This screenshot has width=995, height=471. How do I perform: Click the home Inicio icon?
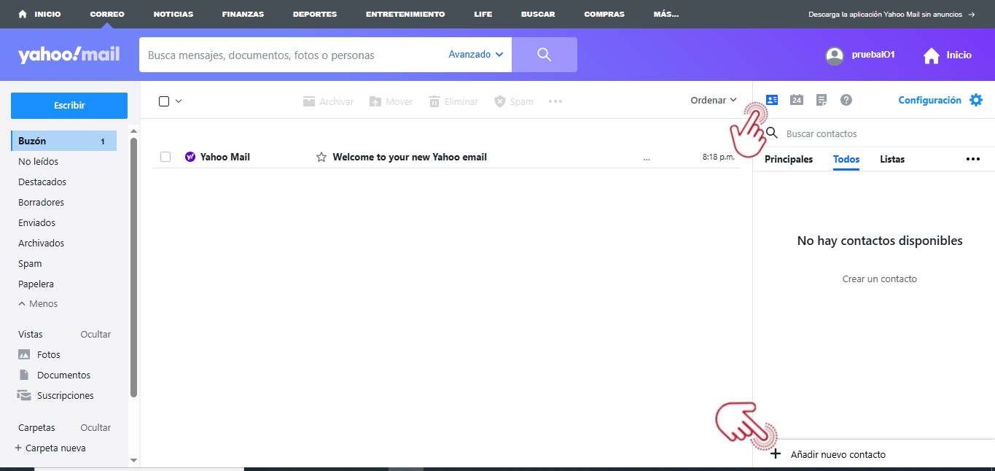pos(932,55)
